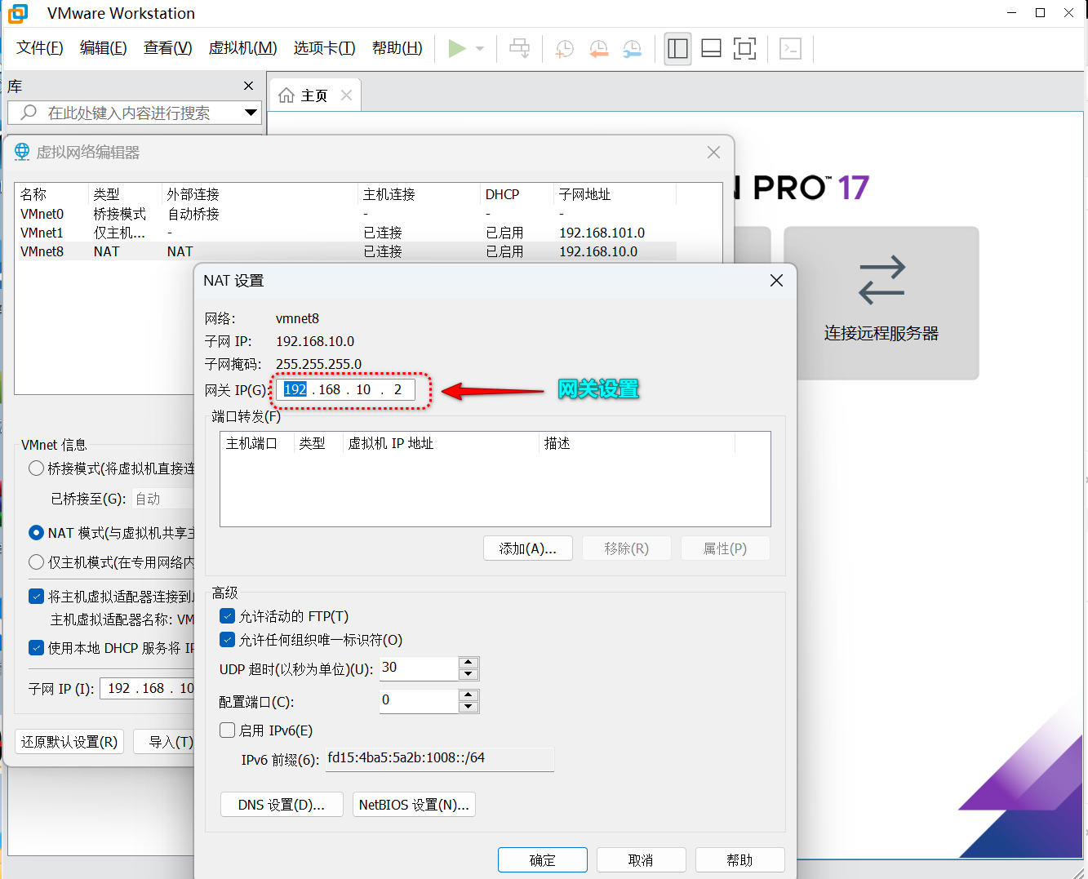Open the 文件(F) menu
The height and width of the screenshot is (879, 1088).
click(40, 48)
